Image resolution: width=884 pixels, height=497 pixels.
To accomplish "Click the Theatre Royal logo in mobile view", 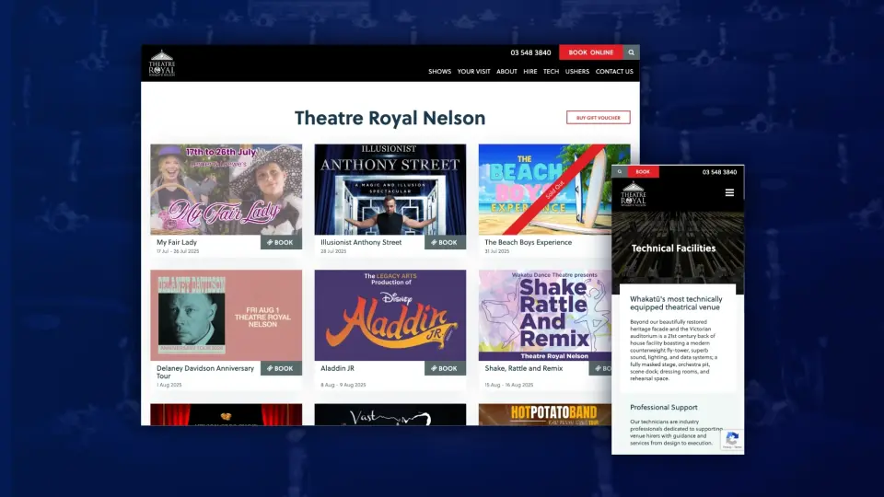I will 634,195.
